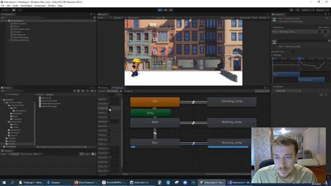This screenshot has width=331, height=186.
Task: Select the Inspector tab
Action: pos(278,14)
